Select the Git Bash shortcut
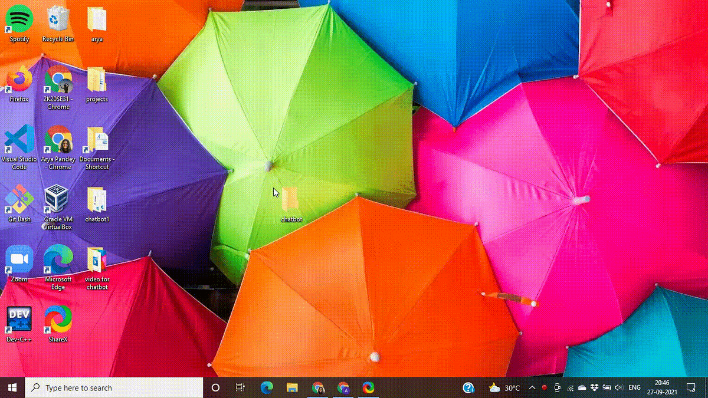This screenshot has height=398, width=708. 19,203
